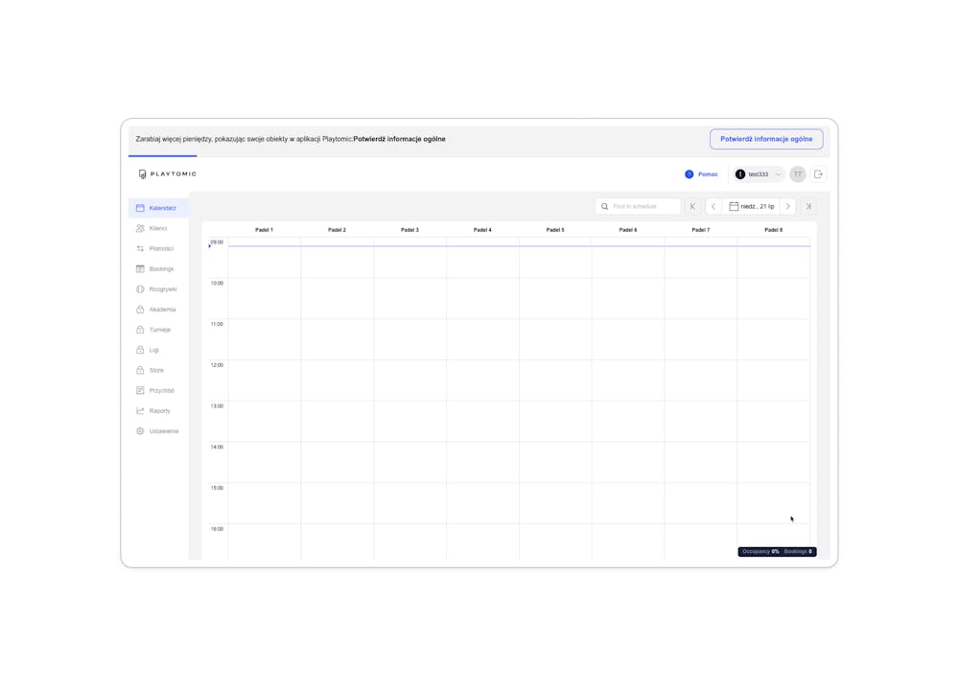Open the test333 account dropdown

click(758, 173)
